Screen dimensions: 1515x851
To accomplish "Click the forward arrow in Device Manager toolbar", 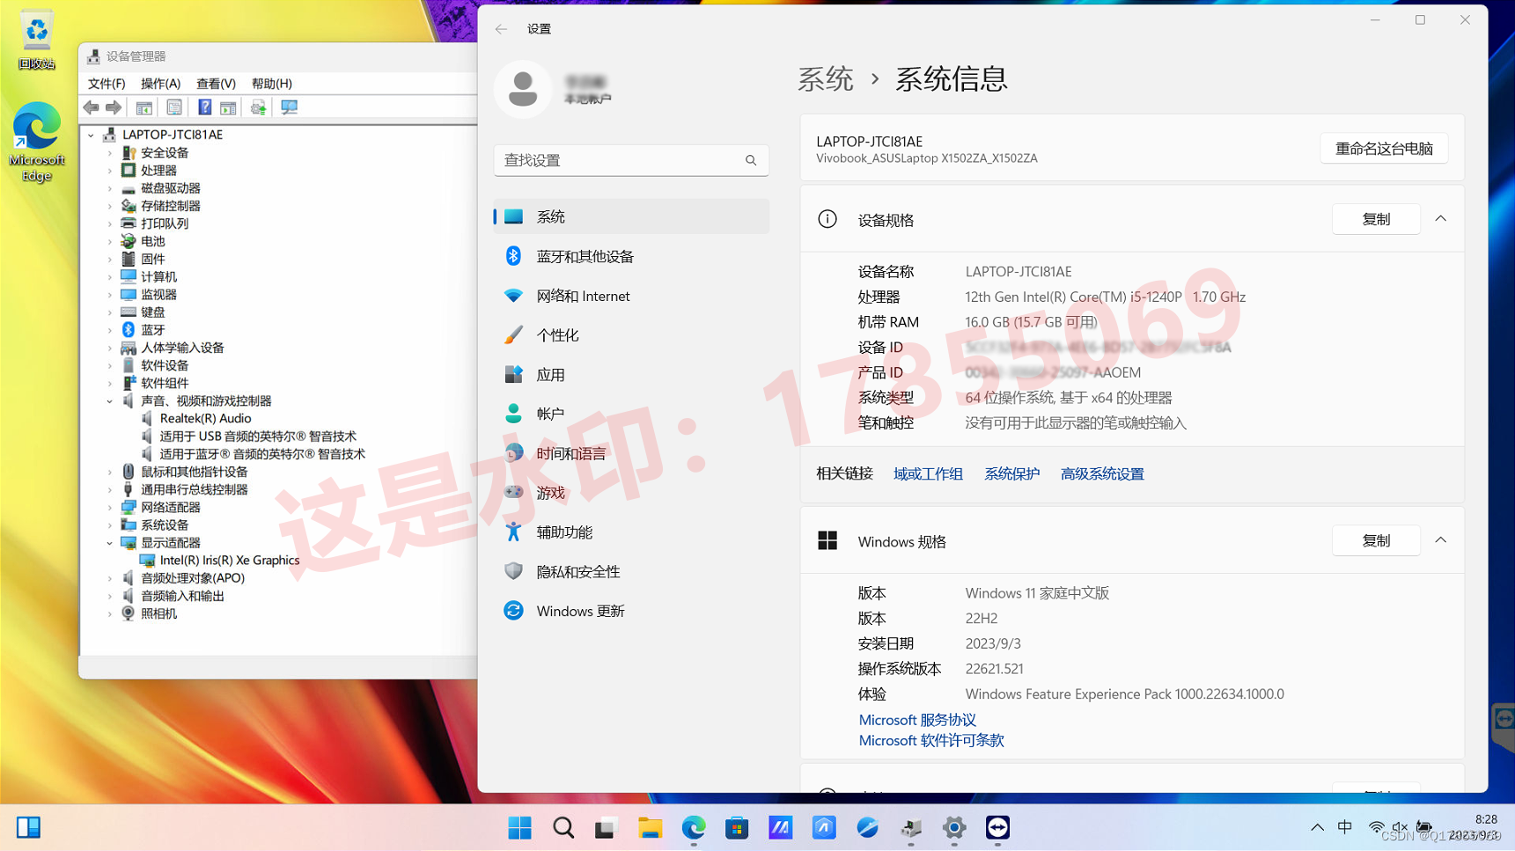I will coord(114,107).
